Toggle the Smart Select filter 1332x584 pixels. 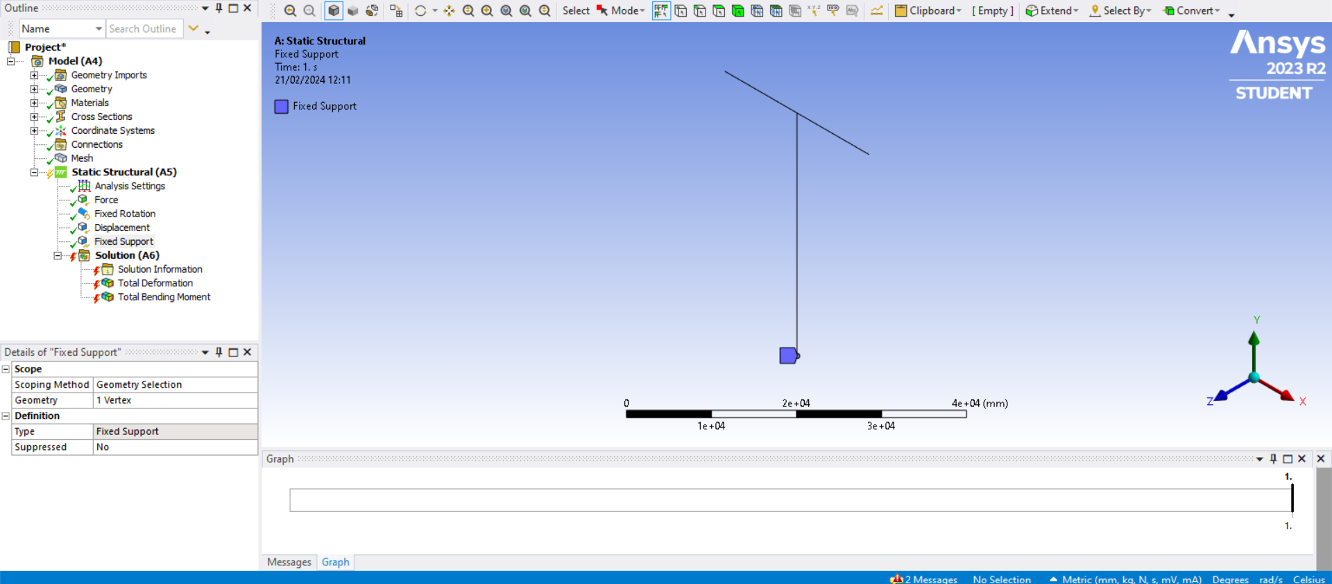tap(661, 10)
